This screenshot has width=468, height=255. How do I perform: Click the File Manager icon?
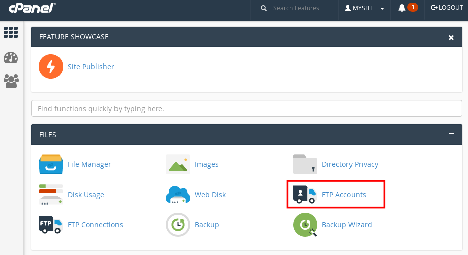tap(50, 164)
